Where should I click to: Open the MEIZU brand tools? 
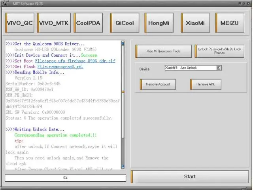[230, 23]
